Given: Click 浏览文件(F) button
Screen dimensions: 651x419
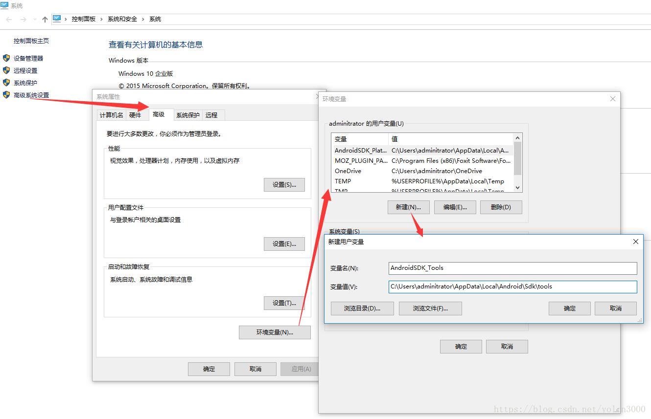Looking at the screenshot, I should coord(430,308).
